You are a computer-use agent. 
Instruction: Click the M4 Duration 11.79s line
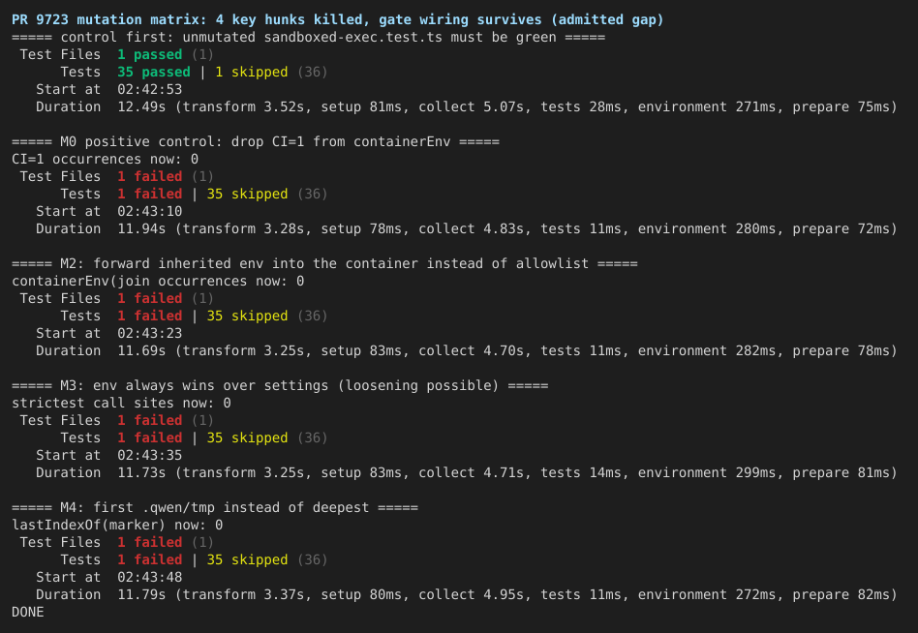coord(467,595)
